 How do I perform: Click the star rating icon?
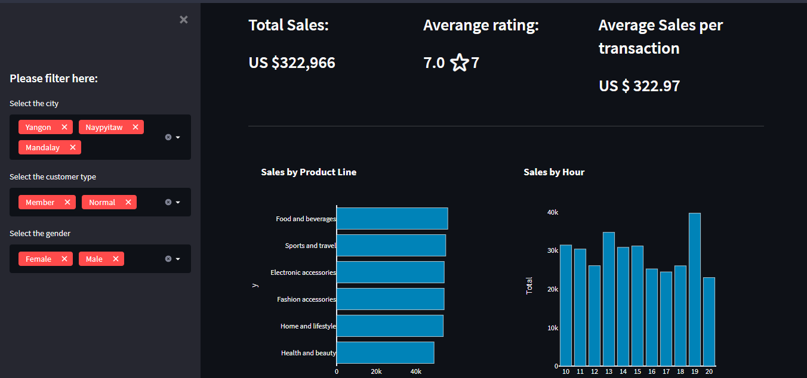tap(459, 62)
